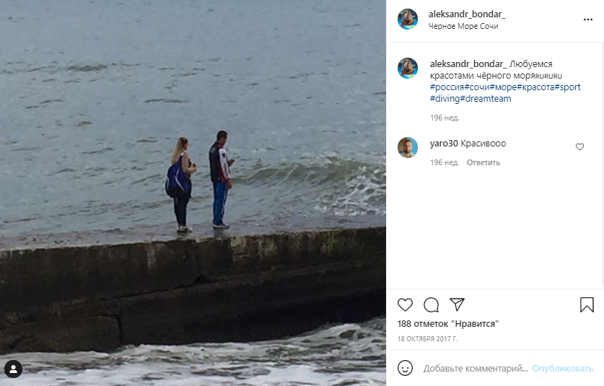
Task: View the 188 likes list
Action: coord(448,324)
